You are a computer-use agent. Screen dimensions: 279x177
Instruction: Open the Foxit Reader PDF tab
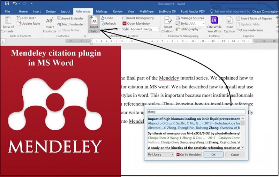coord(193,11)
